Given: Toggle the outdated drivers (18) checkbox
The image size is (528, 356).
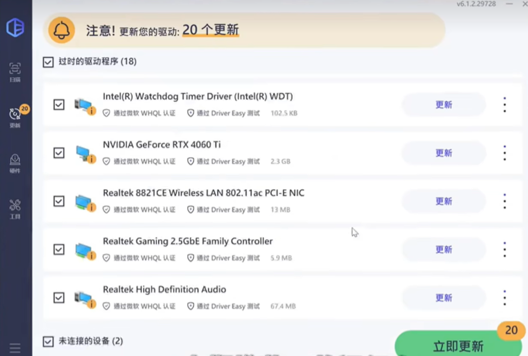Looking at the screenshot, I should pyautogui.click(x=48, y=62).
